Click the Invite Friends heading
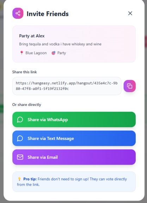The image size is (147, 203). (x=48, y=14)
